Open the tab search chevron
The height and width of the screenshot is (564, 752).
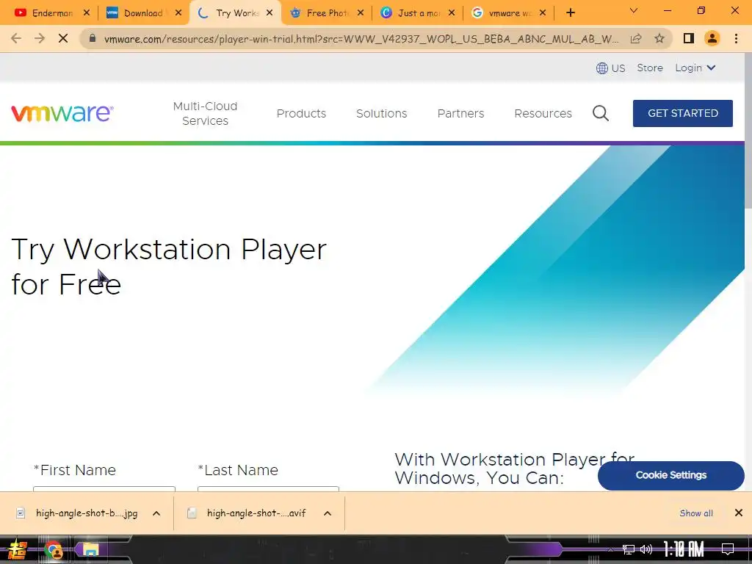point(634,10)
